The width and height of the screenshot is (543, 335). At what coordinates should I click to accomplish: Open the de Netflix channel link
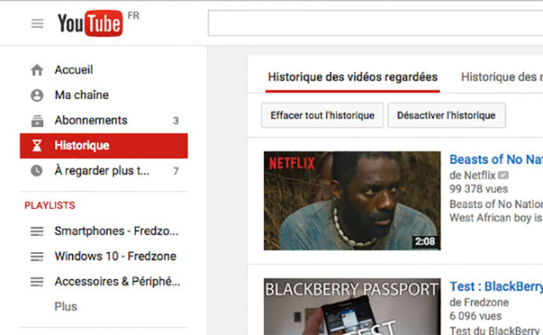473,175
